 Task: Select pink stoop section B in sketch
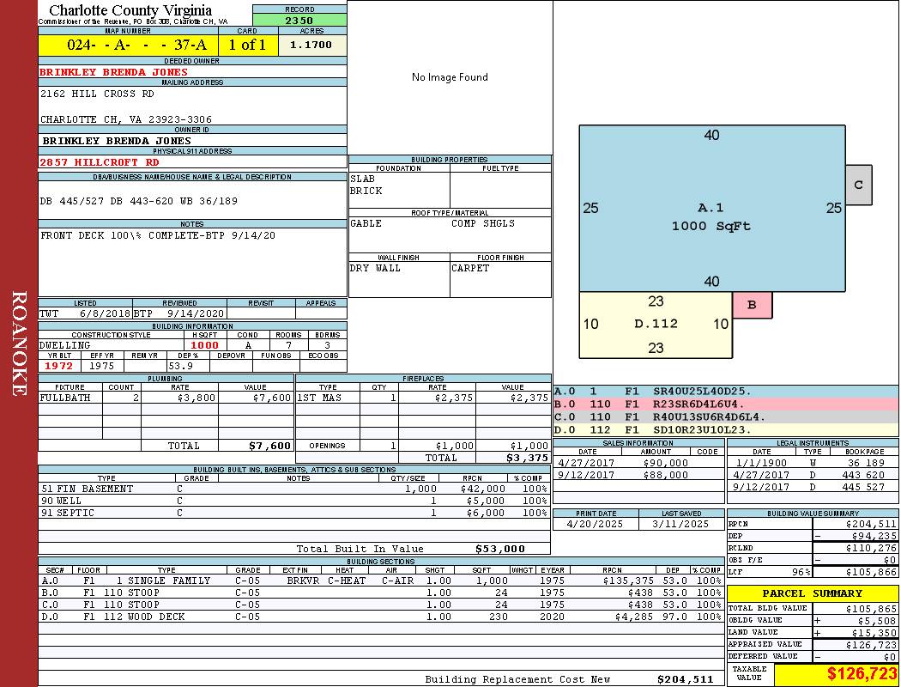[x=753, y=305]
